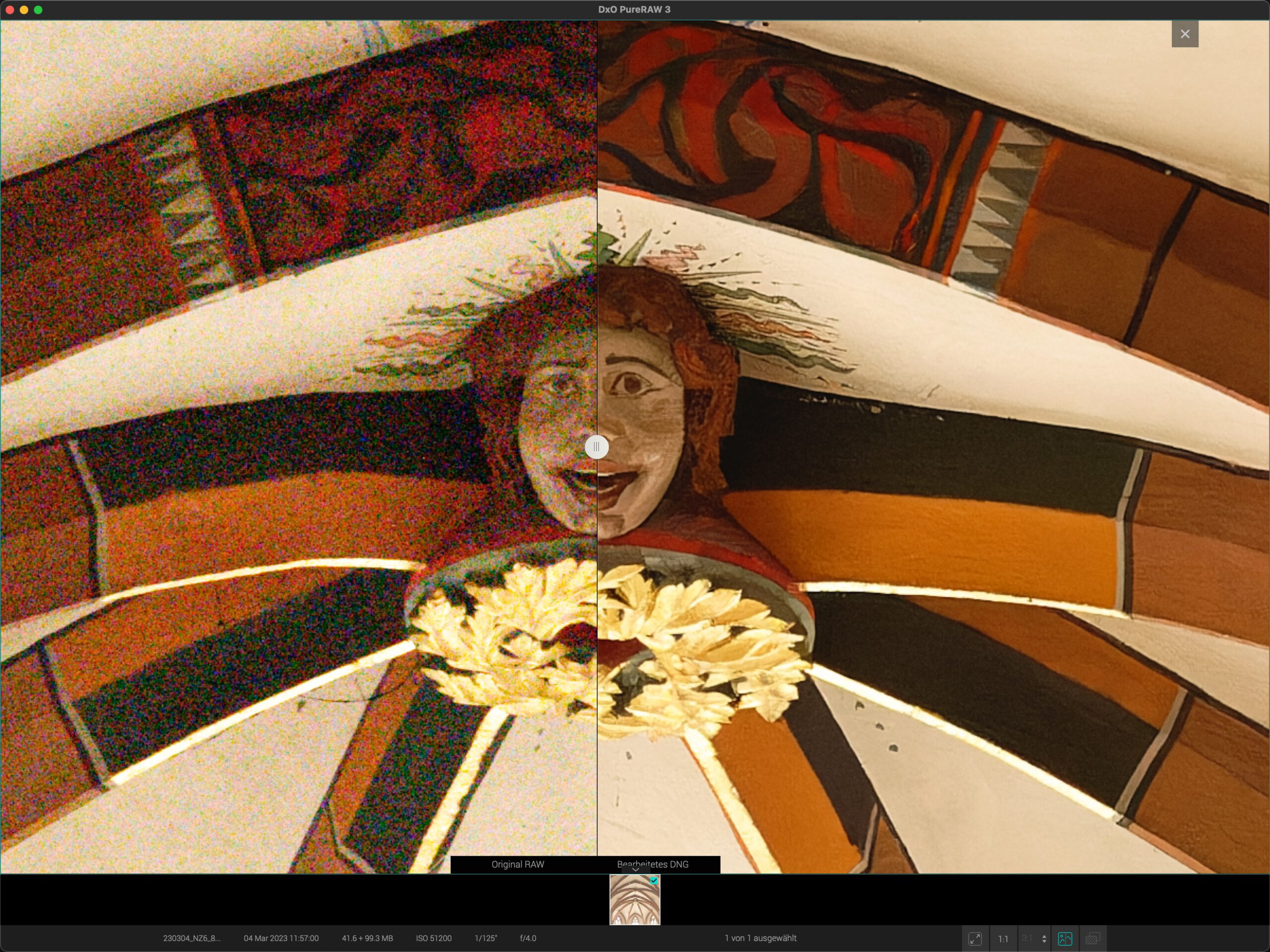Toggle the split before/after compare view icon
This screenshot has width=1270, height=952.
pos(1065,939)
